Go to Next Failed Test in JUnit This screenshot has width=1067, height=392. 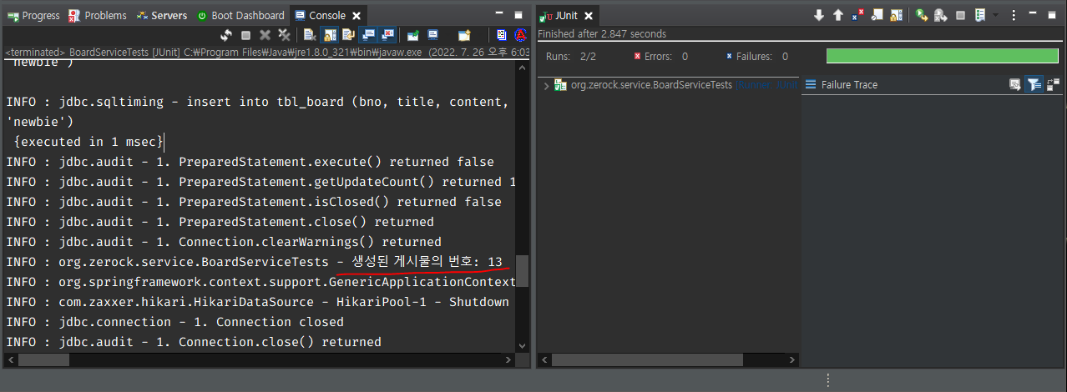tap(819, 15)
